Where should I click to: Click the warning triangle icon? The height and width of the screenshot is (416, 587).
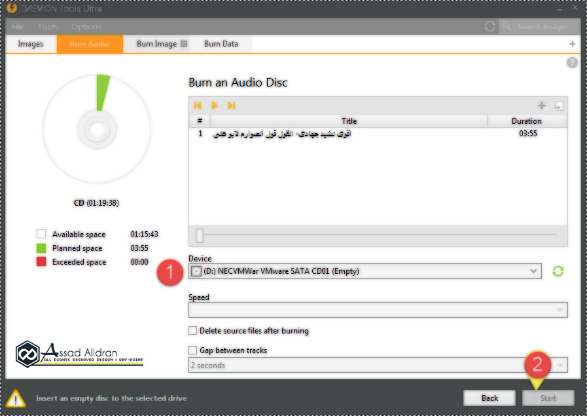[15, 398]
